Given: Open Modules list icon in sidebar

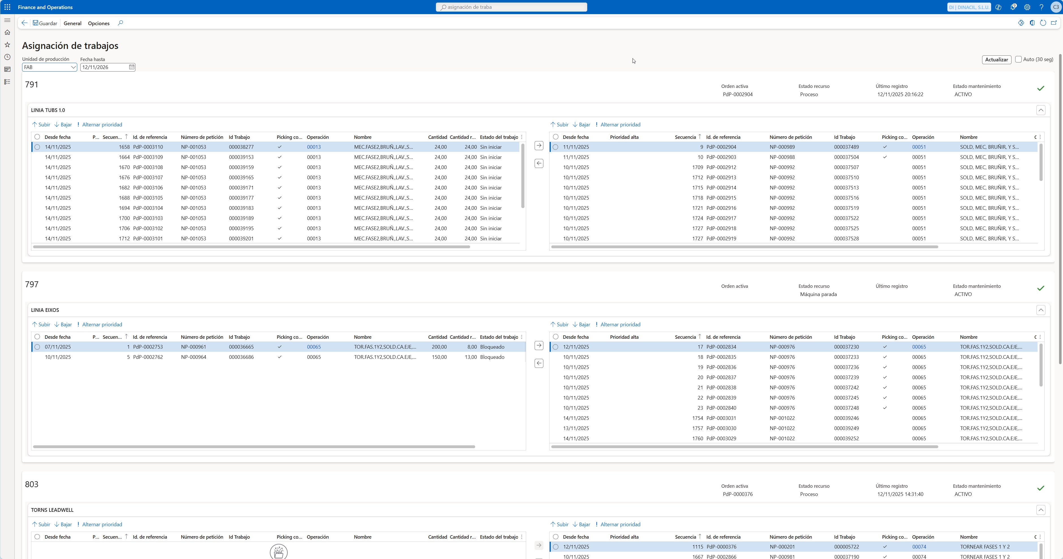Looking at the screenshot, I should pyautogui.click(x=7, y=82).
